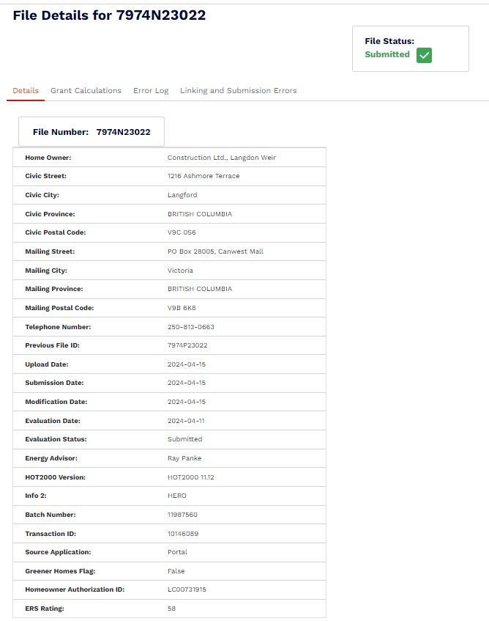Open Linking and Submission Errors tab
This screenshot has width=489, height=621.
pyautogui.click(x=238, y=91)
